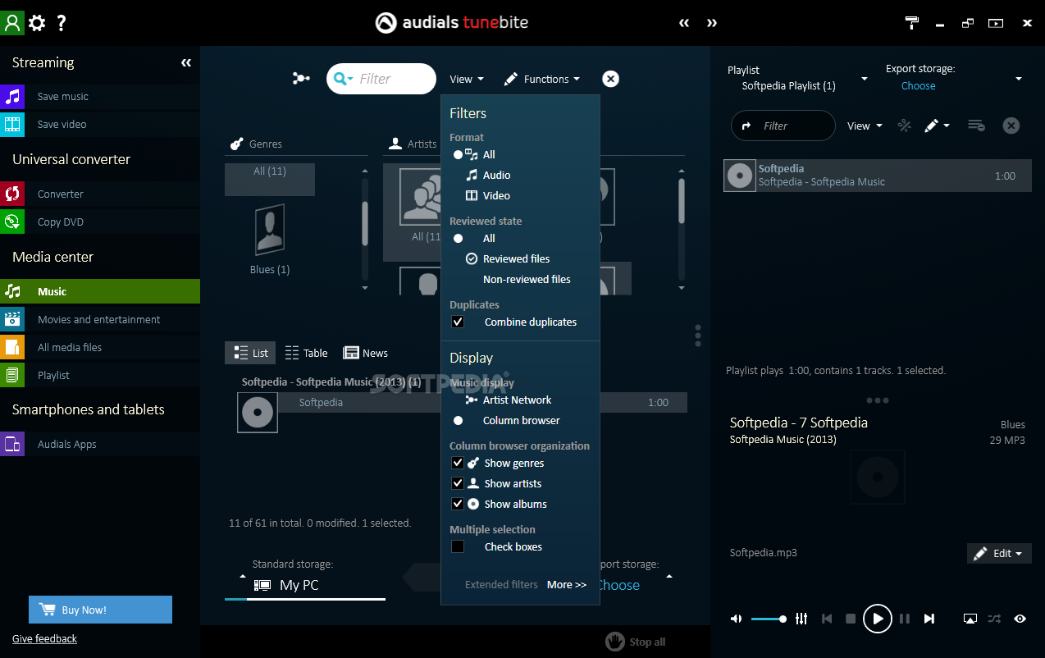This screenshot has width=1045, height=658.
Task: Clear playlist filter with X icon
Action: [1011, 126]
